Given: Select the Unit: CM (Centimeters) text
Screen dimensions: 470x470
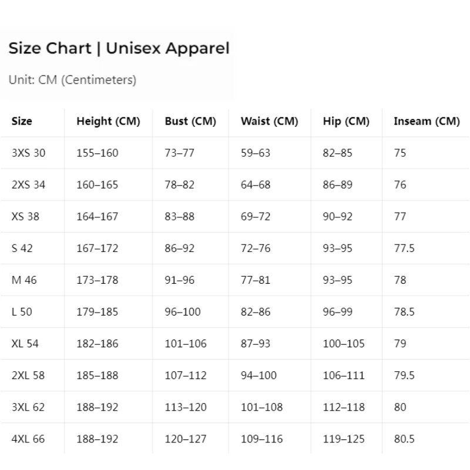Looking at the screenshot, I should pos(72,80).
